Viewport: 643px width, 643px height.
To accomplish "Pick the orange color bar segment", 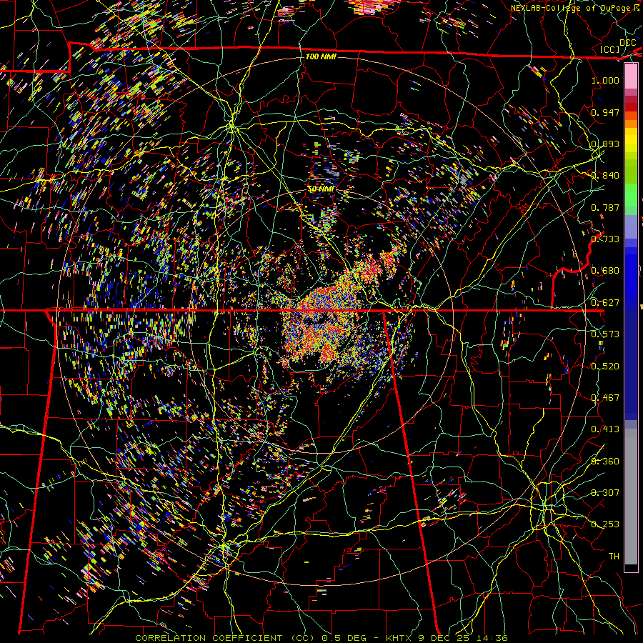I will (631, 124).
